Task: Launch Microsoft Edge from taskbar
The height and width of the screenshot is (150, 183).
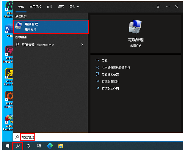Action: point(50,146)
